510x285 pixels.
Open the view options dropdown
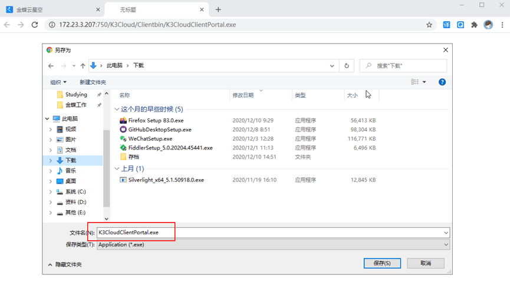point(424,82)
